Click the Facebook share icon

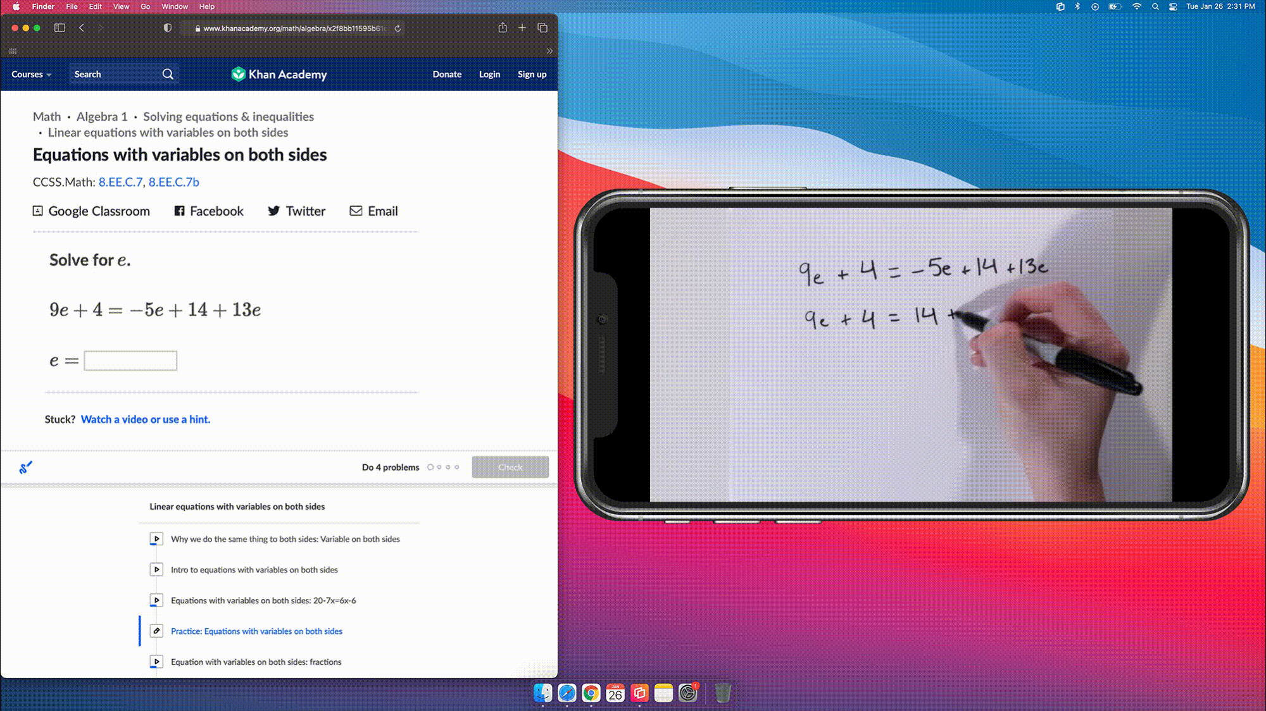pyautogui.click(x=179, y=211)
